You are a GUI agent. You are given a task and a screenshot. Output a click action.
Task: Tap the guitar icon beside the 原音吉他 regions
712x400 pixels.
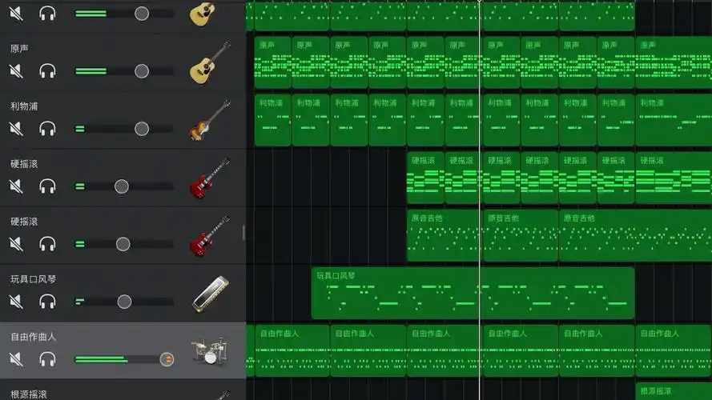click(x=210, y=237)
